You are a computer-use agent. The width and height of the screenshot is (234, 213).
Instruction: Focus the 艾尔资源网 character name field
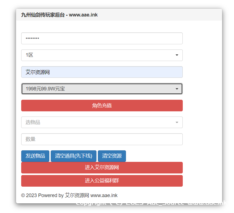click(102, 72)
